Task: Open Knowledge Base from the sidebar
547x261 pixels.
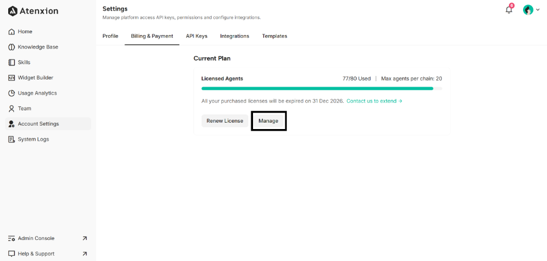Action: click(48, 47)
